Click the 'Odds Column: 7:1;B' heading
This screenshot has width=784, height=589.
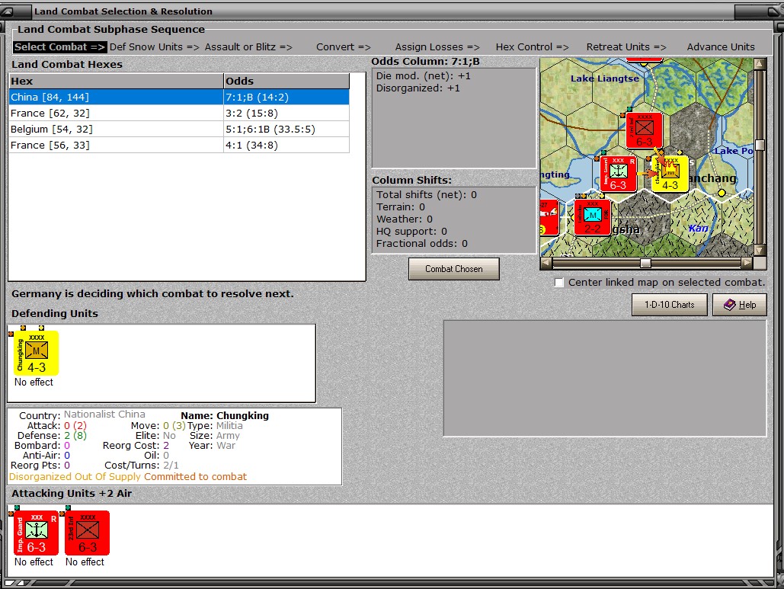pos(425,62)
